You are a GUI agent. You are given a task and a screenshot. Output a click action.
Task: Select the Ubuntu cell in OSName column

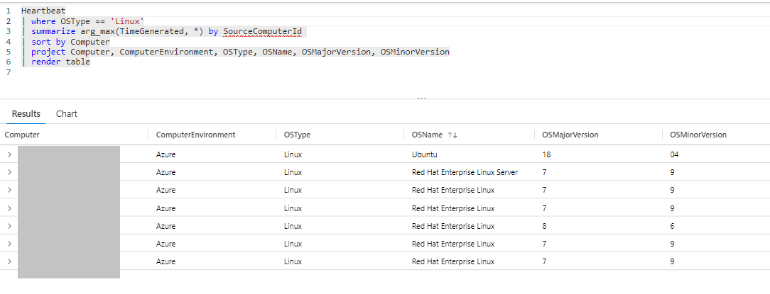[425, 154]
